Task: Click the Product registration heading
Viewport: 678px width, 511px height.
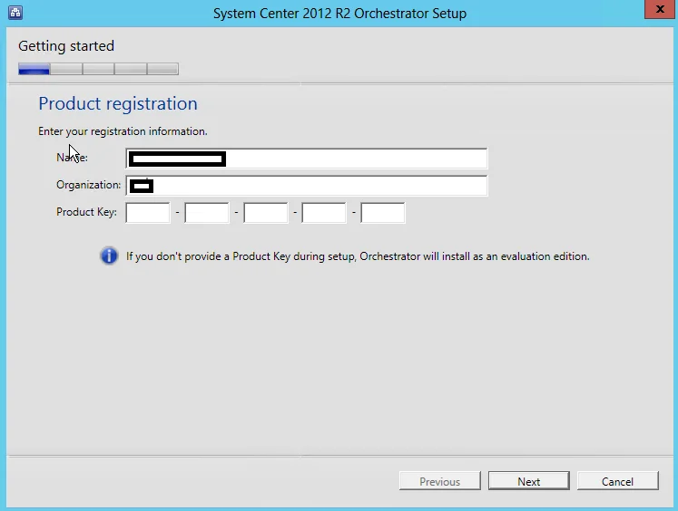Action: pos(118,103)
